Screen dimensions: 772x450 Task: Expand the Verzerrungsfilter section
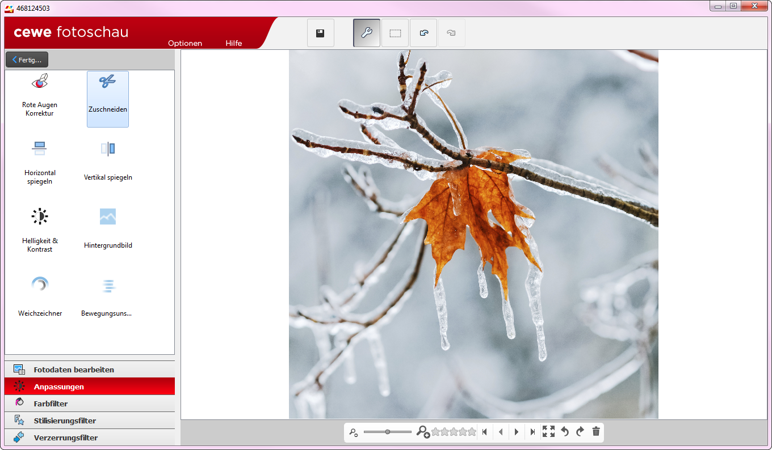pos(90,438)
